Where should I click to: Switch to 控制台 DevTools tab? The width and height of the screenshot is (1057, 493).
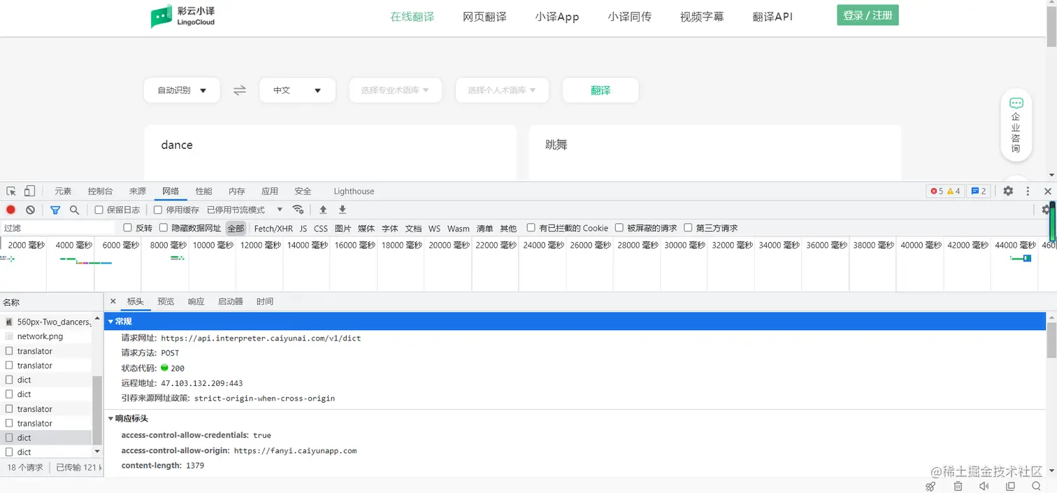(x=100, y=191)
